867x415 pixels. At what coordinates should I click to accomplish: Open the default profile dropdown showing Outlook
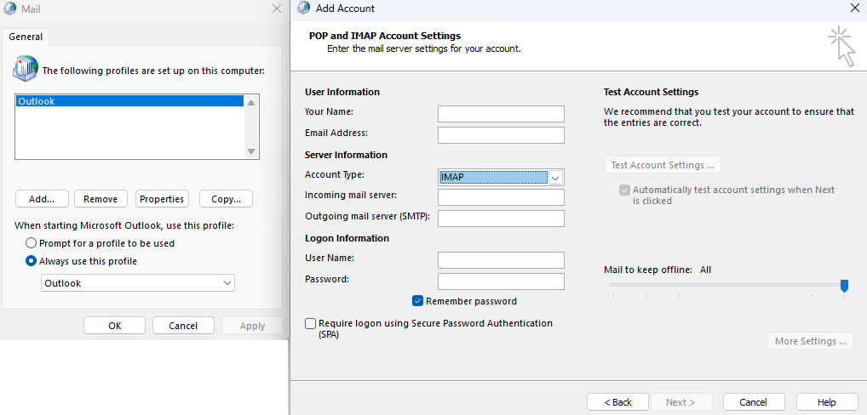[138, 283]
